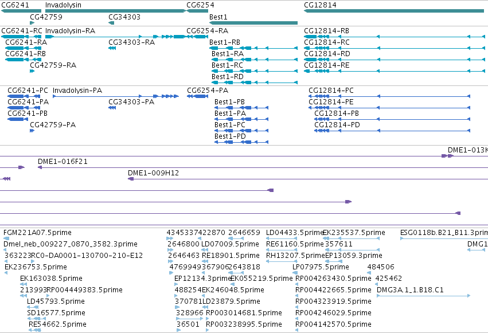This screenshot has height=333, width=488.
Task: Click EST Dmel_neb_009227_0870_3582.3prime
Action: [71, 244]
